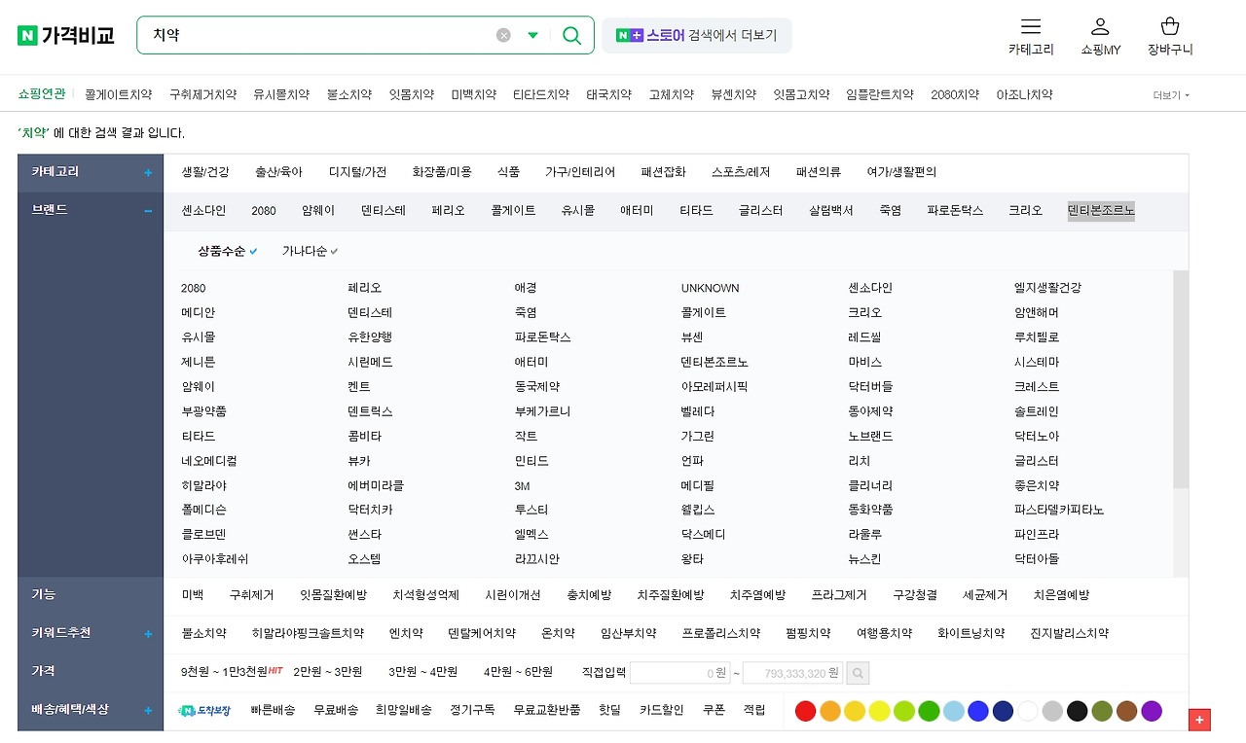This screenshot has width=1246, height=743.
Task: Open N+스토어 검색에서 더보기
Action: [x=697, y=35]
